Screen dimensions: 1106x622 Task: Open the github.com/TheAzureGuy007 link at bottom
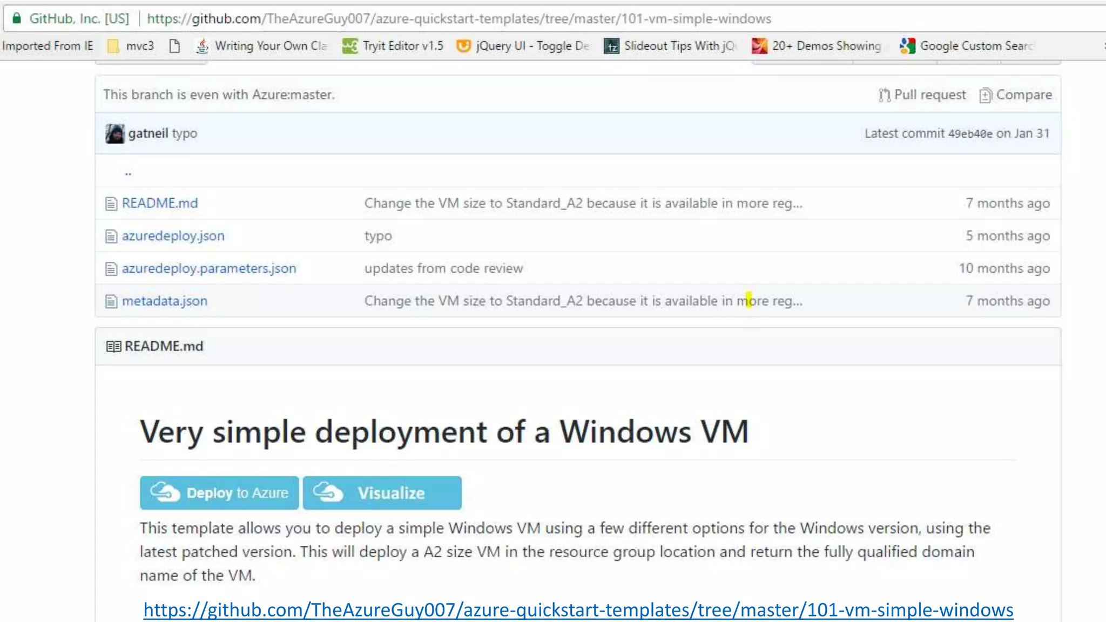(x=578, y=610)
